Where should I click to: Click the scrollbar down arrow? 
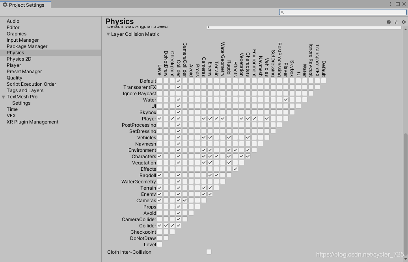click(x=405, y=259)
